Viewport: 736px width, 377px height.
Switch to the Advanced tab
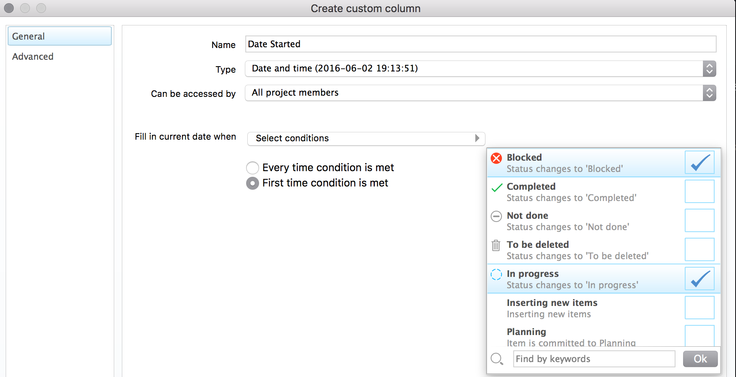[33, 57]
